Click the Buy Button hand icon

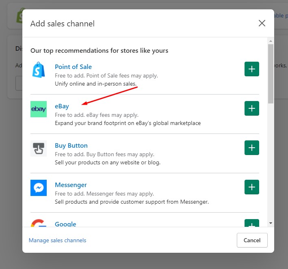click(39, 148)
